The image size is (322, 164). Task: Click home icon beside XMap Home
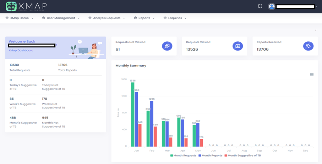(x=7, y=18)
